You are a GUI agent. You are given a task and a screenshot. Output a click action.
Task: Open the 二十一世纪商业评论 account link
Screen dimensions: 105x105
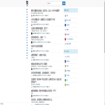(69, 39)
